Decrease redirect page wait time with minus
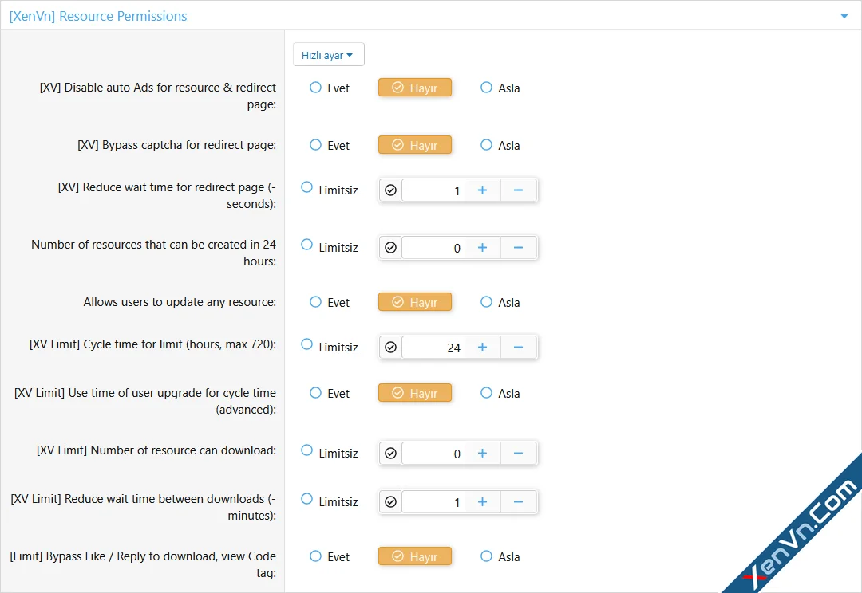Screen dimensions: 862x593 518,190
